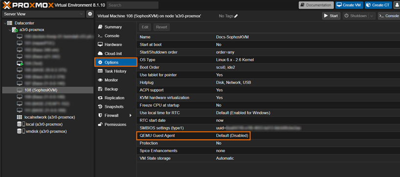400x177 pixels.
Task: Click the Snapshots history icon
Action: 100,107
